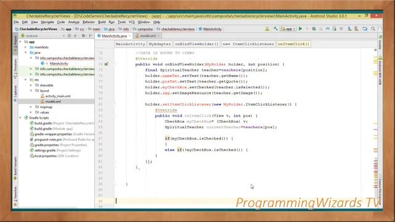Click the hide panel icon in Project panel
395x222 pixels.
point(91,36)
